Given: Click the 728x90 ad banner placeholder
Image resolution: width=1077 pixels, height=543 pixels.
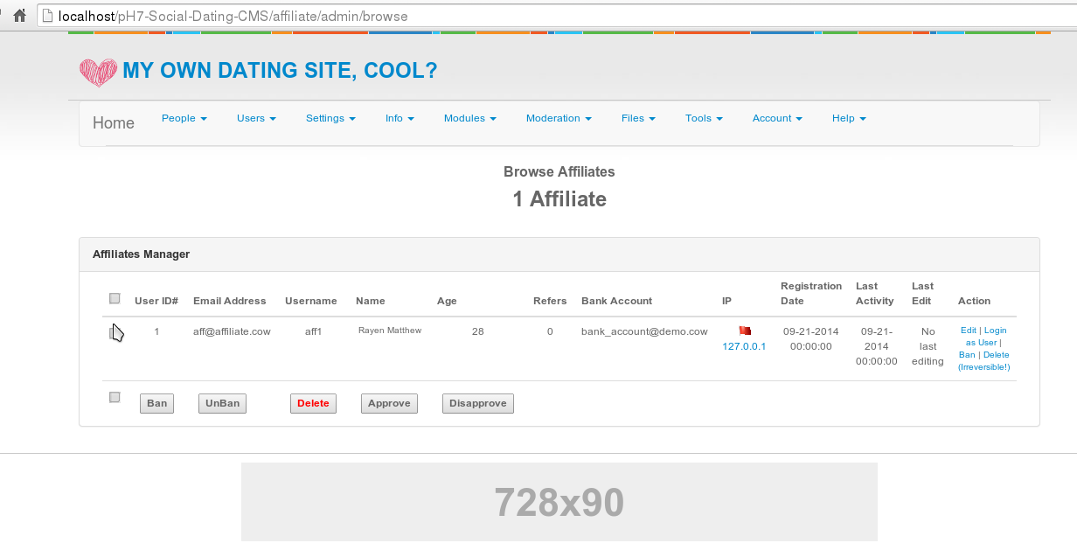Looking at the screenshot, I should pos(559,502).
